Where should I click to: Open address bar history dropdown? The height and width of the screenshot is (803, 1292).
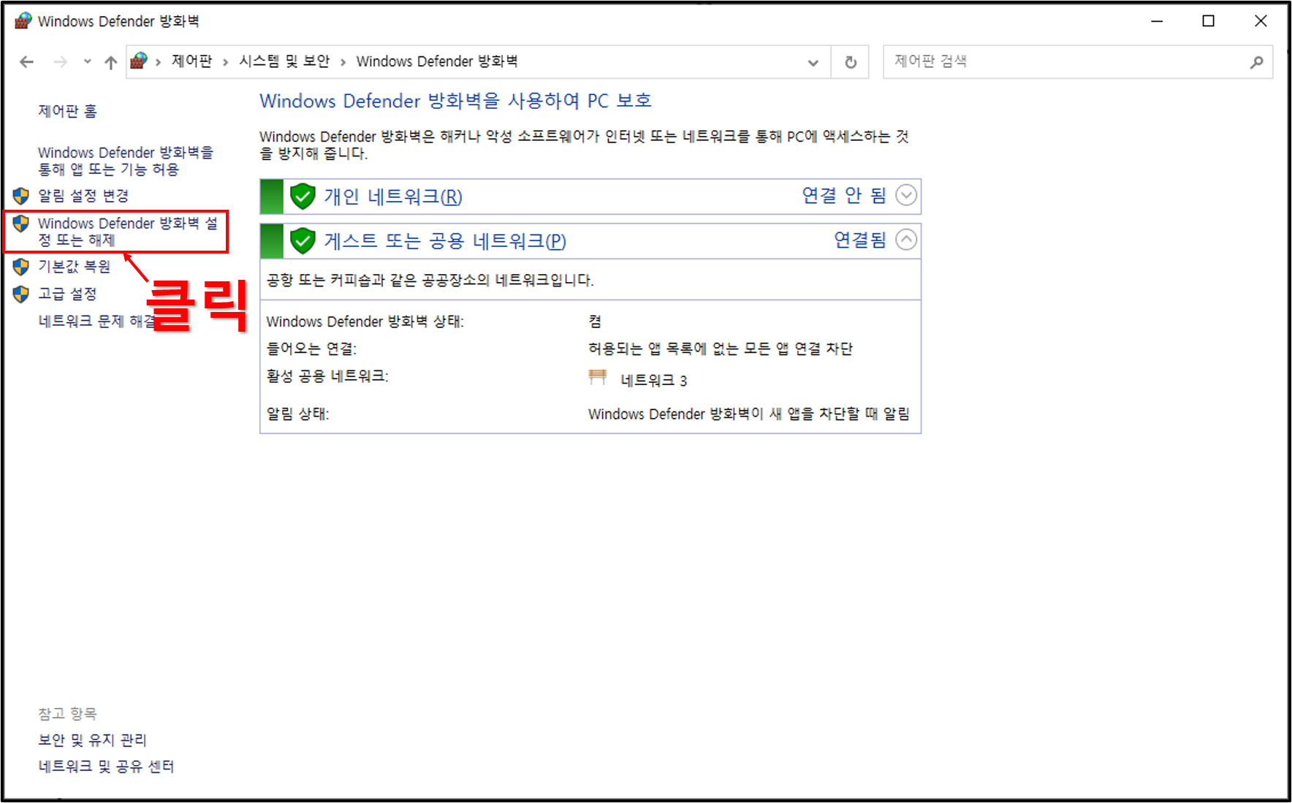click(813, 63)
